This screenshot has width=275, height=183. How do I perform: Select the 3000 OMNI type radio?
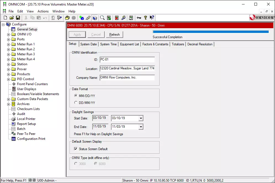pos(76,163)
